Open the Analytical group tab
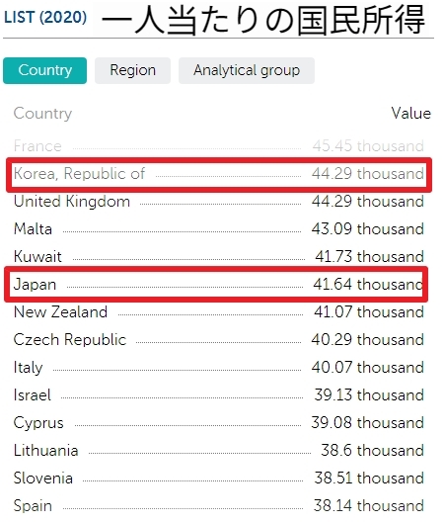Viewport: 443px width, 523px height. pos(247,70)
